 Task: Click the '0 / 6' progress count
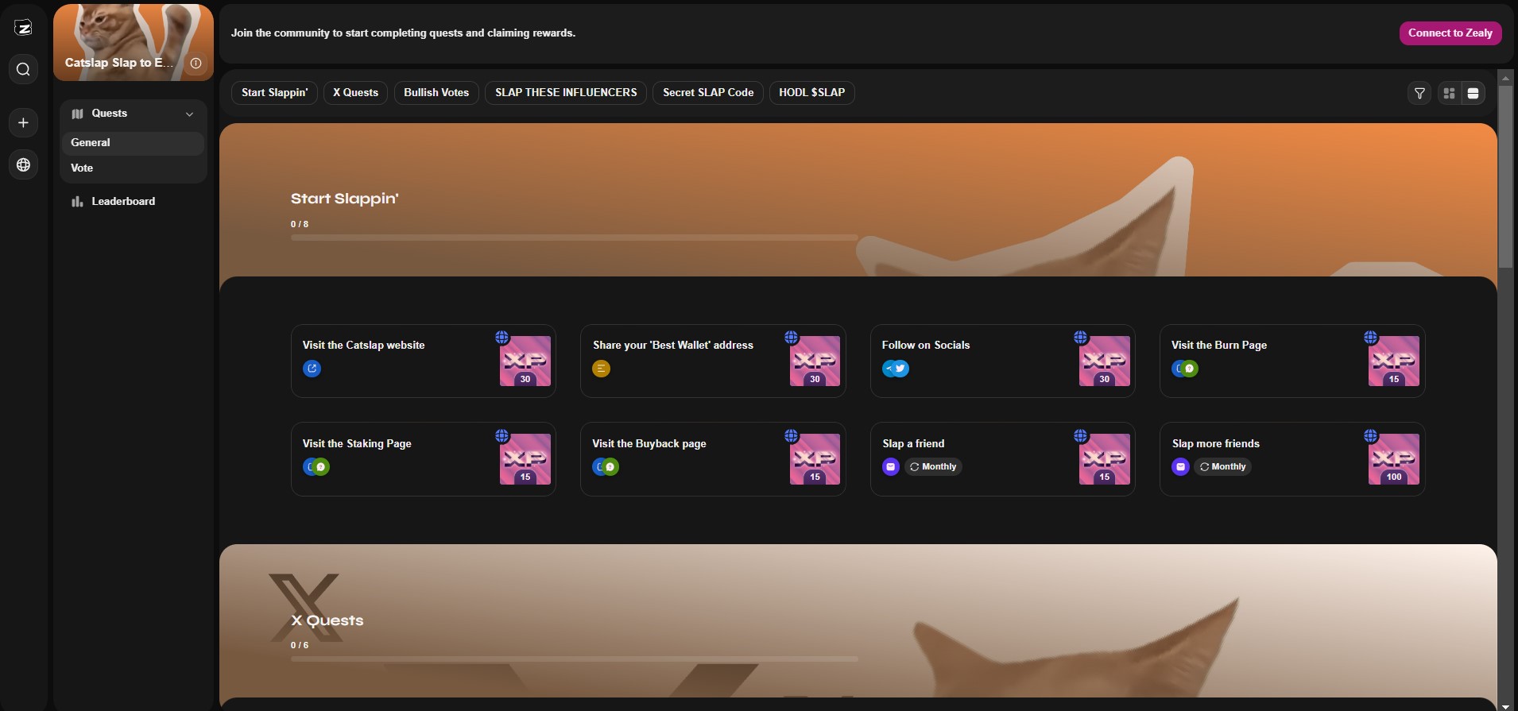pos(300,645)
